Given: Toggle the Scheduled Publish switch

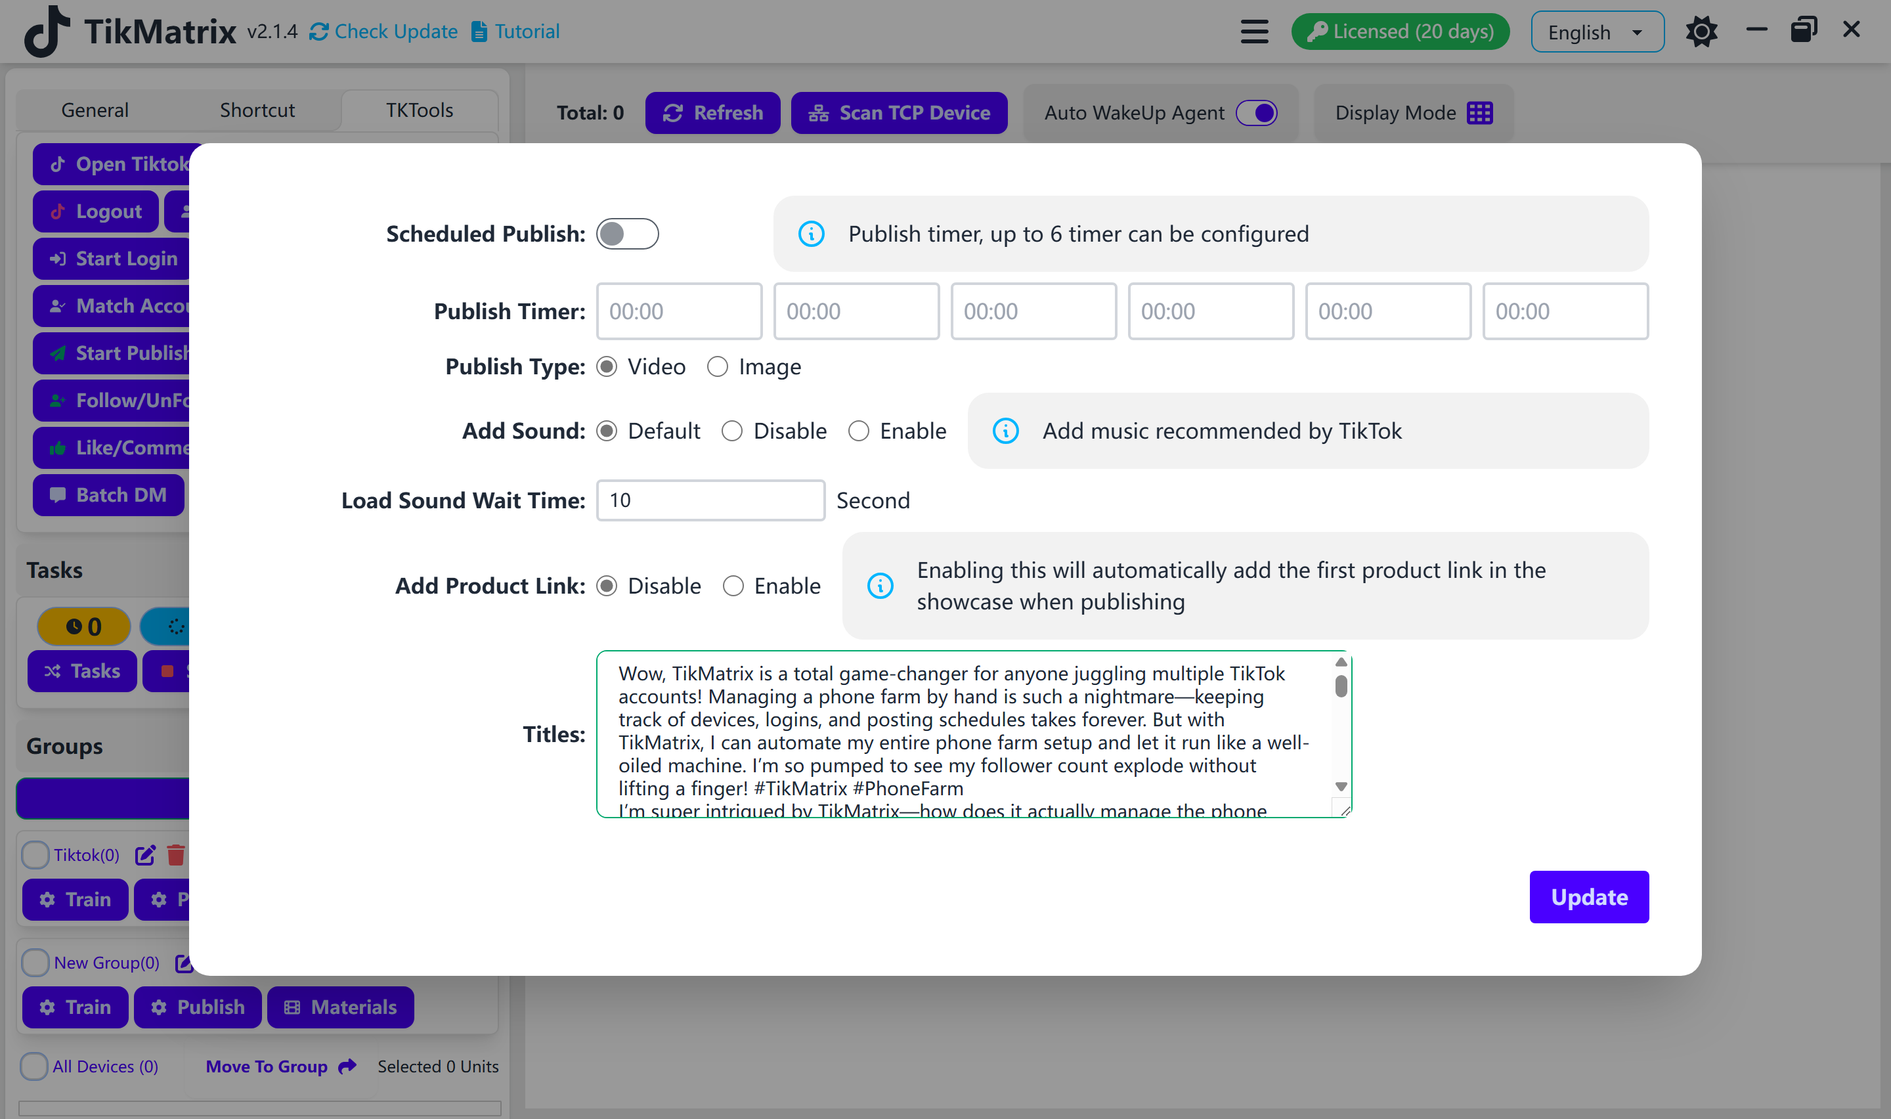Looking at the screenshot, I should click(627, 234).
